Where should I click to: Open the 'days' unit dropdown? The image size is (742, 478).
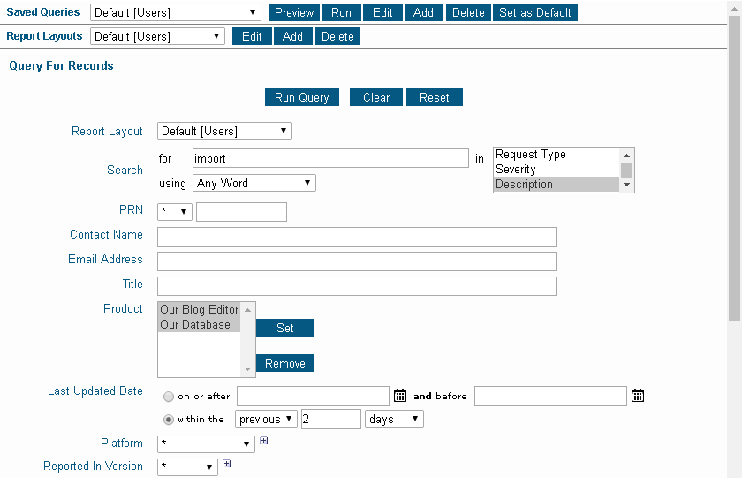[394, 420]
